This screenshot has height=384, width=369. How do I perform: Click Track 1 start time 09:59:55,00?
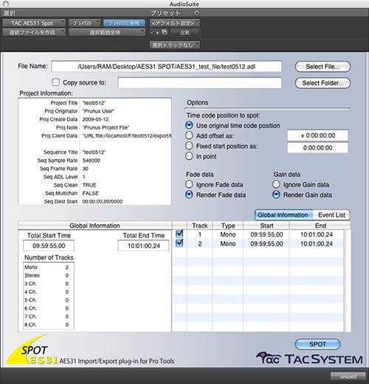tap(266, 235)
